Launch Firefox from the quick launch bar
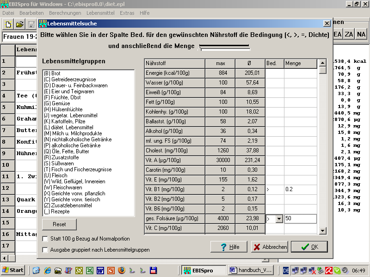This screenshot has width=370, height=277. [x=122, y=270]
